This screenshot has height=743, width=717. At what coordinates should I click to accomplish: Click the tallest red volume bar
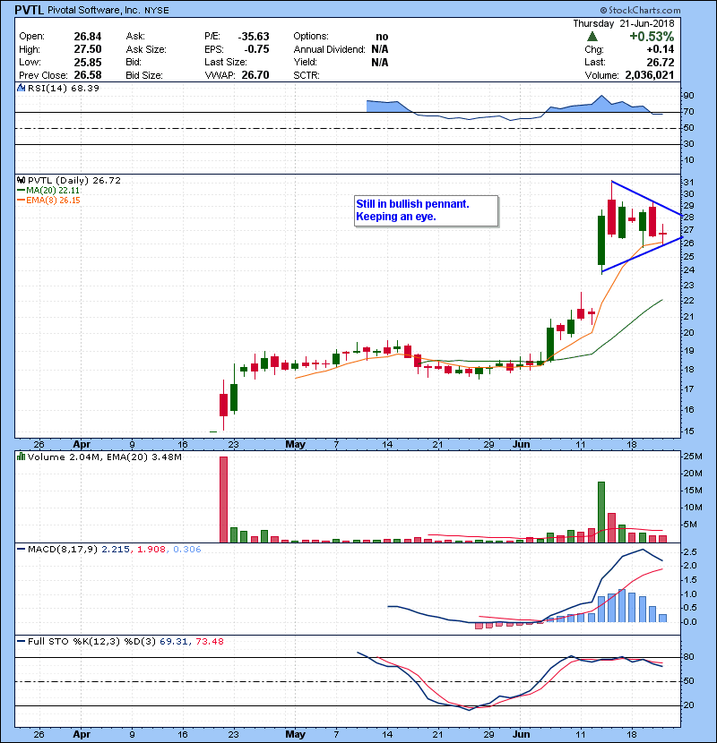tap(223, 499)
